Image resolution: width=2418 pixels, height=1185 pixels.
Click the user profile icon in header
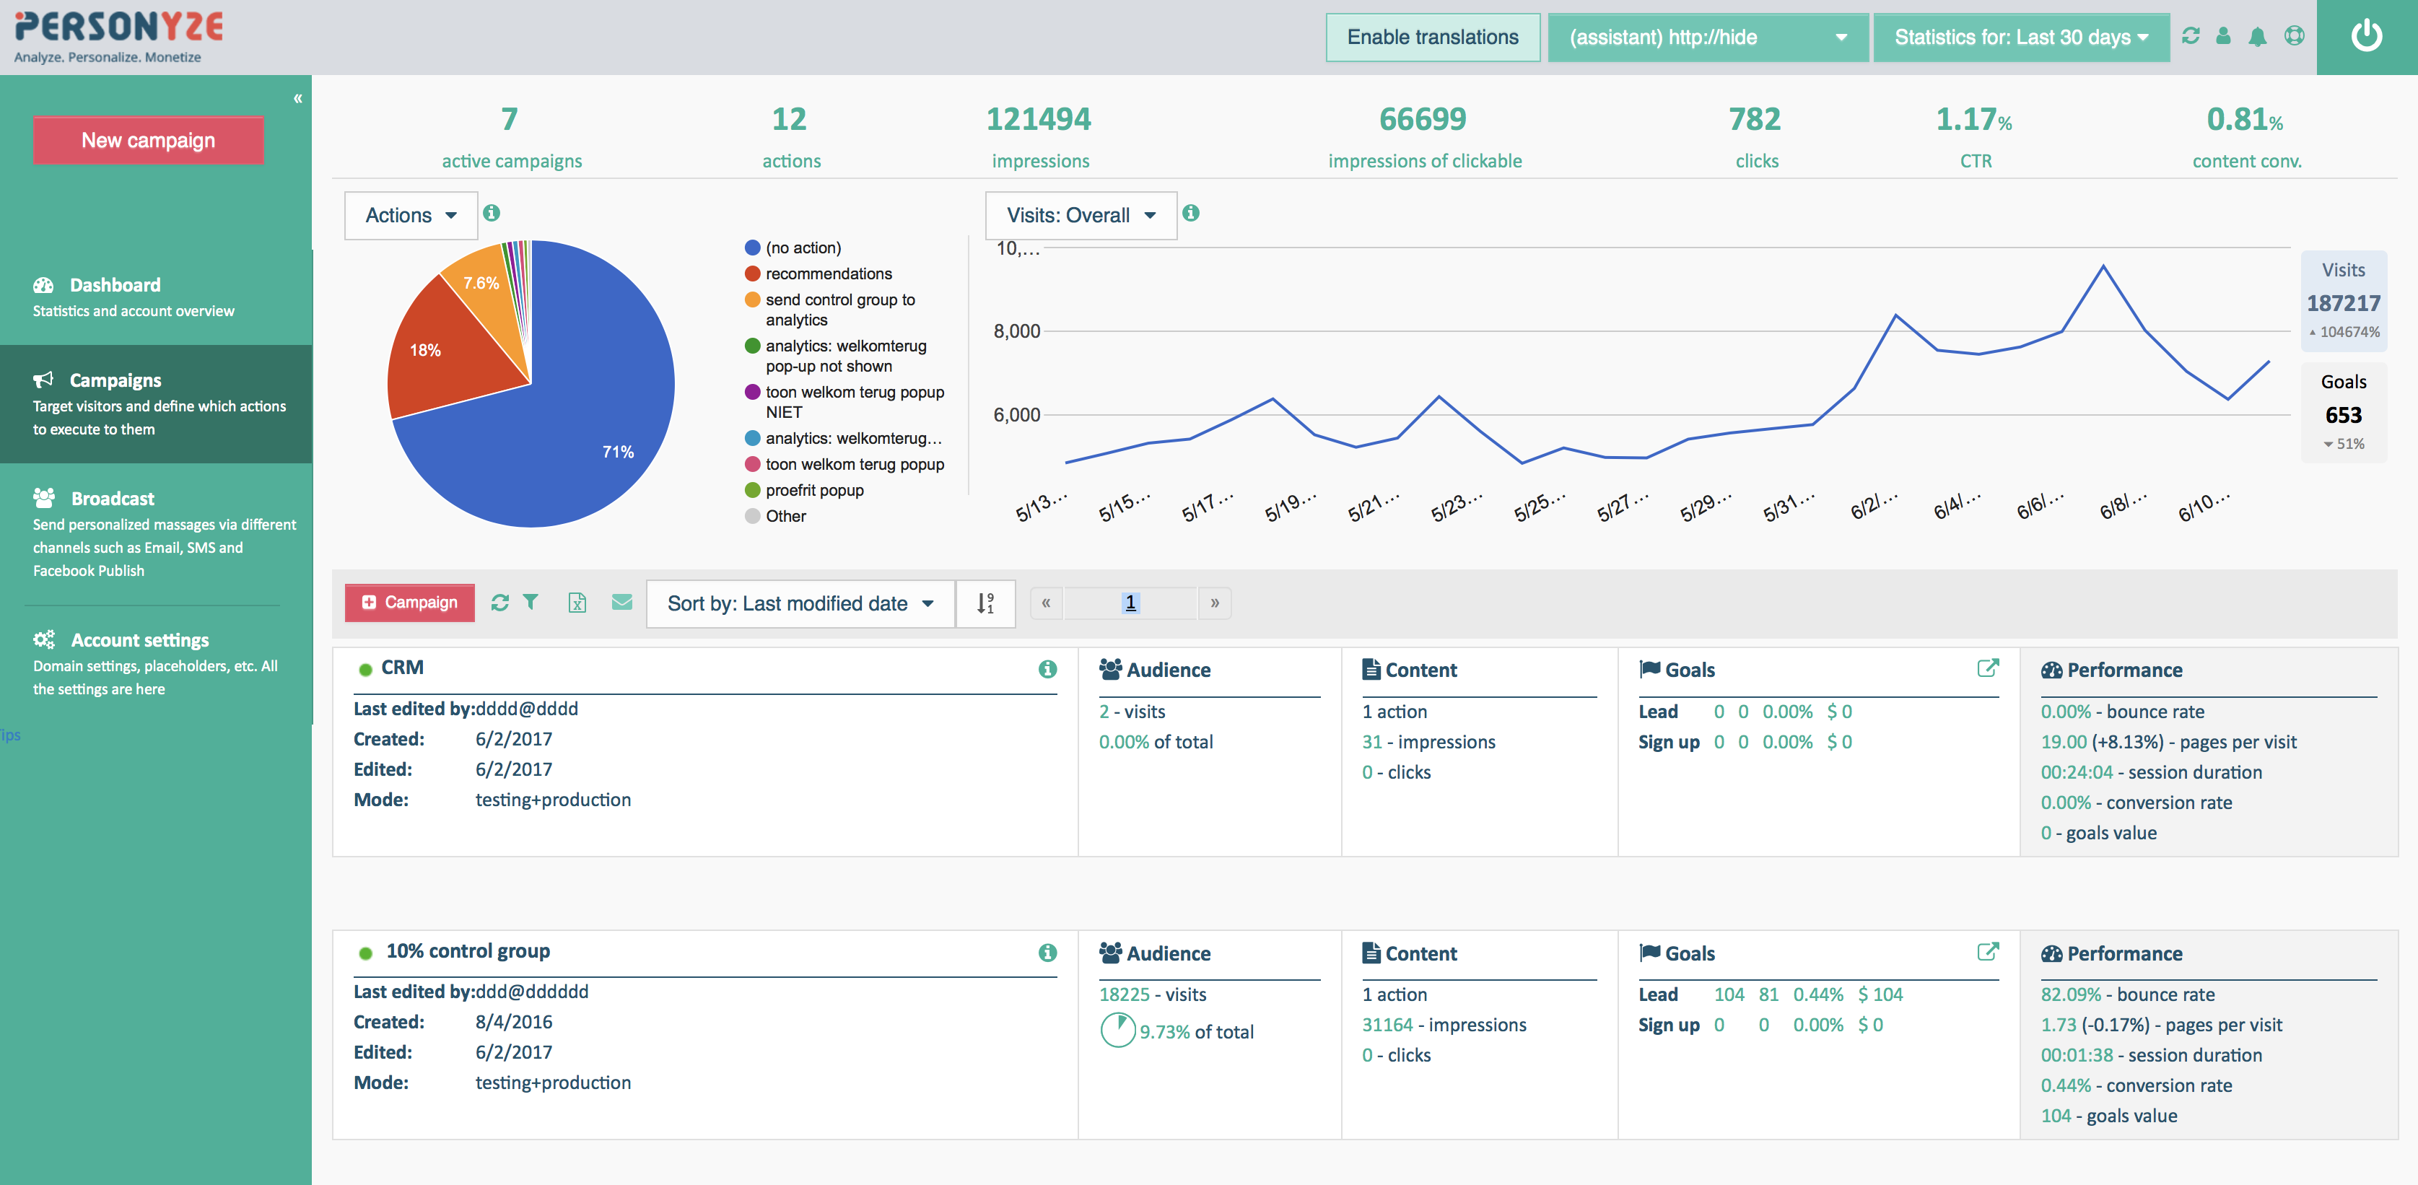point(2223,37)
